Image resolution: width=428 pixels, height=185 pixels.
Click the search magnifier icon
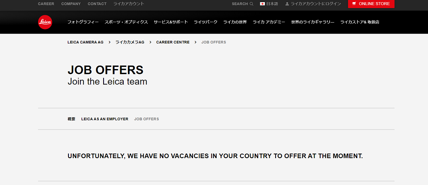(x=251, y=4)
